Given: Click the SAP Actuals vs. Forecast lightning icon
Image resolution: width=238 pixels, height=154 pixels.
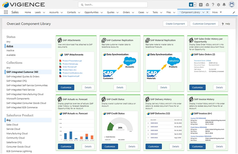Looking at the screenshot, I should [60, 99].
